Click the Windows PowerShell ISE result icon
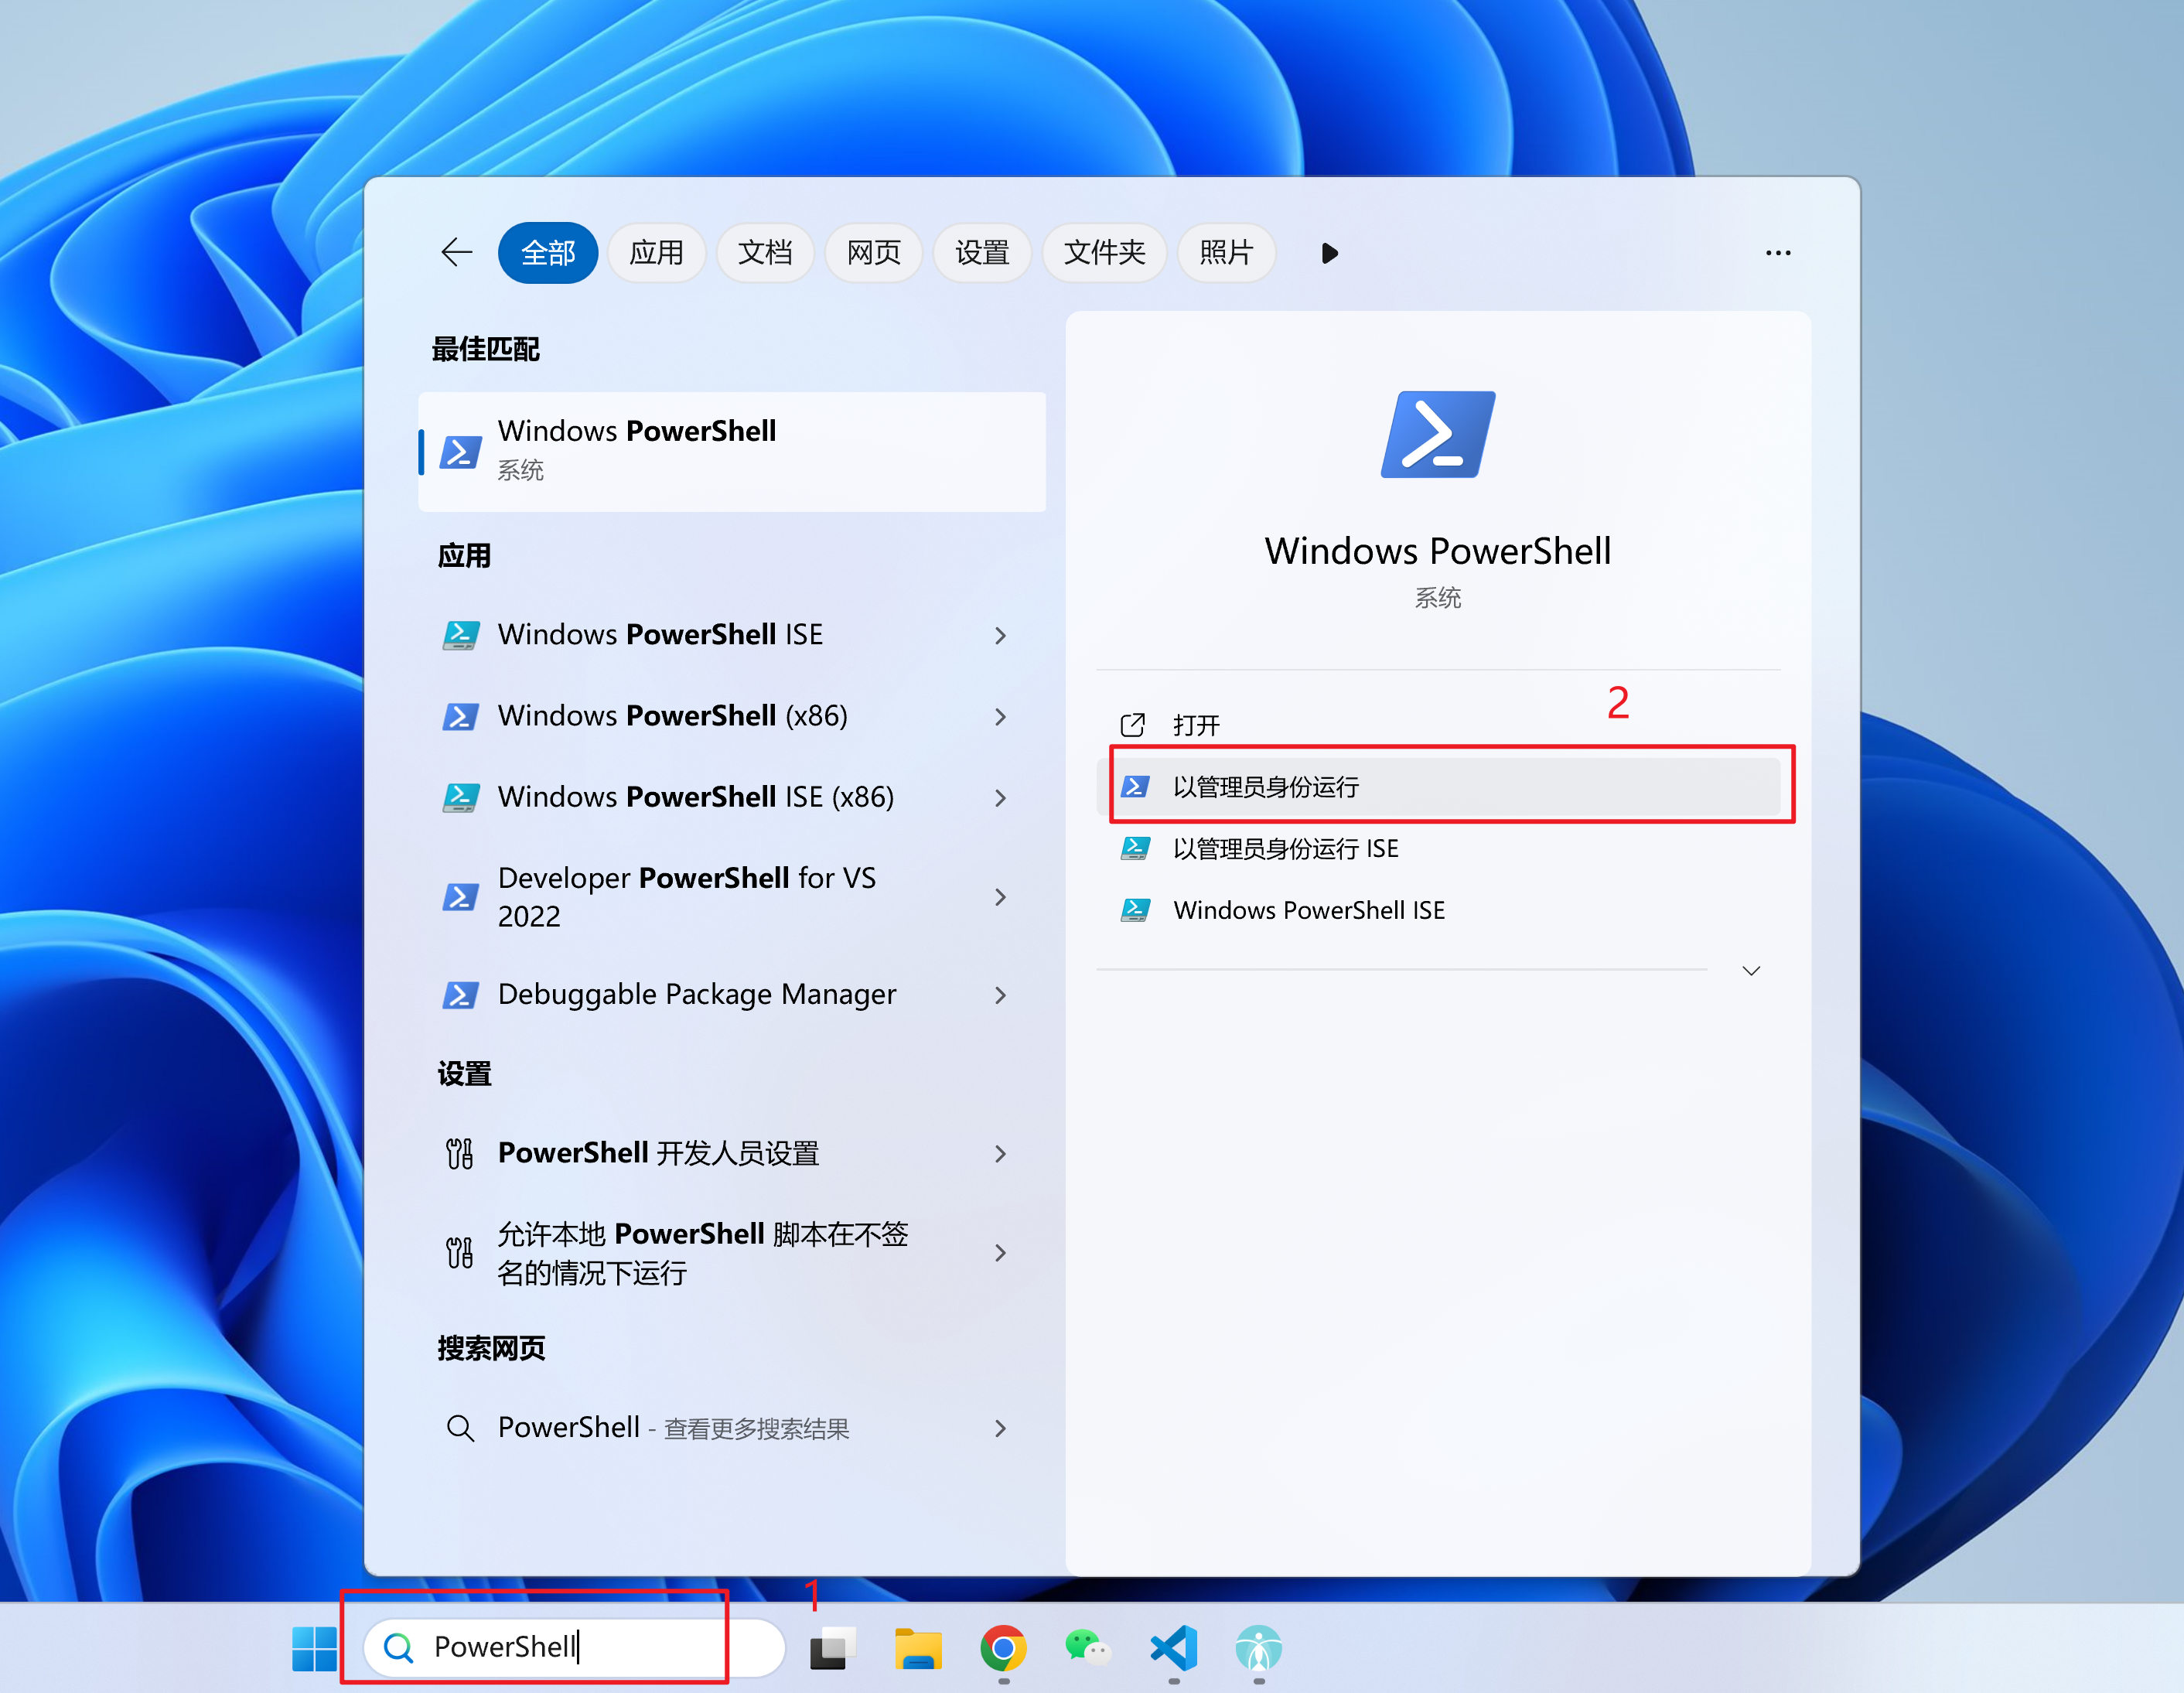 pyautogui.click(x=461, y=635)
